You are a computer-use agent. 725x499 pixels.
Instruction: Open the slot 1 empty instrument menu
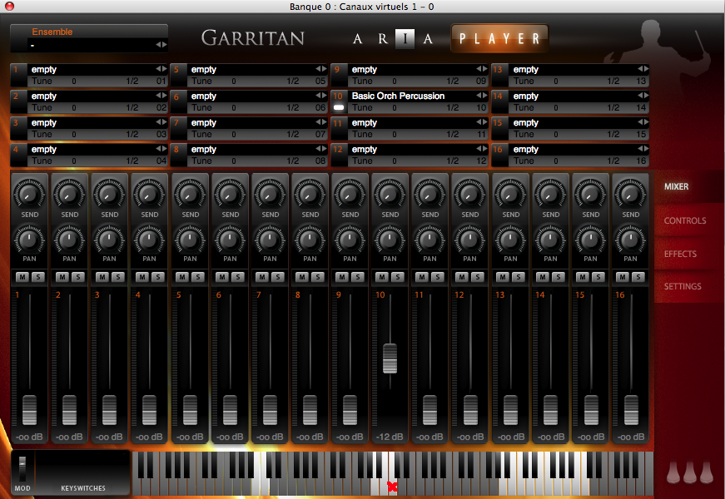[92, 70]
